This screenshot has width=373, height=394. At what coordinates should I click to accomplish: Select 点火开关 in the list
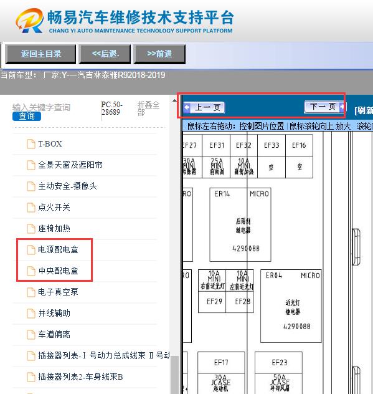pyautogui.click(x=54, y=208)
